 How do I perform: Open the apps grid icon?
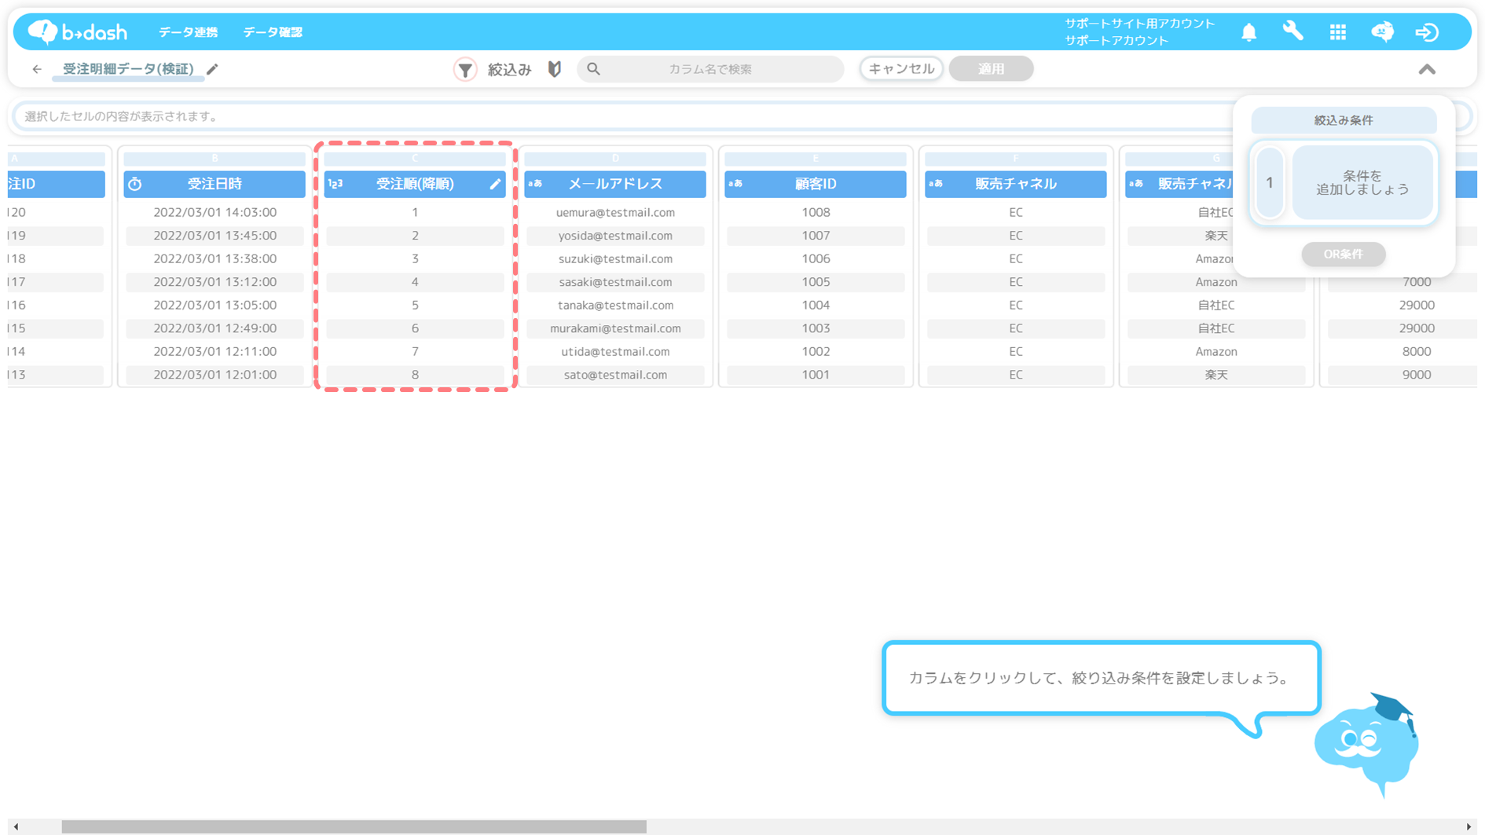pyautogui.click(x=1337, y=32)
